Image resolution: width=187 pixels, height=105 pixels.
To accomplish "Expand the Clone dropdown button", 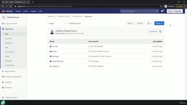I will point(159,23).
